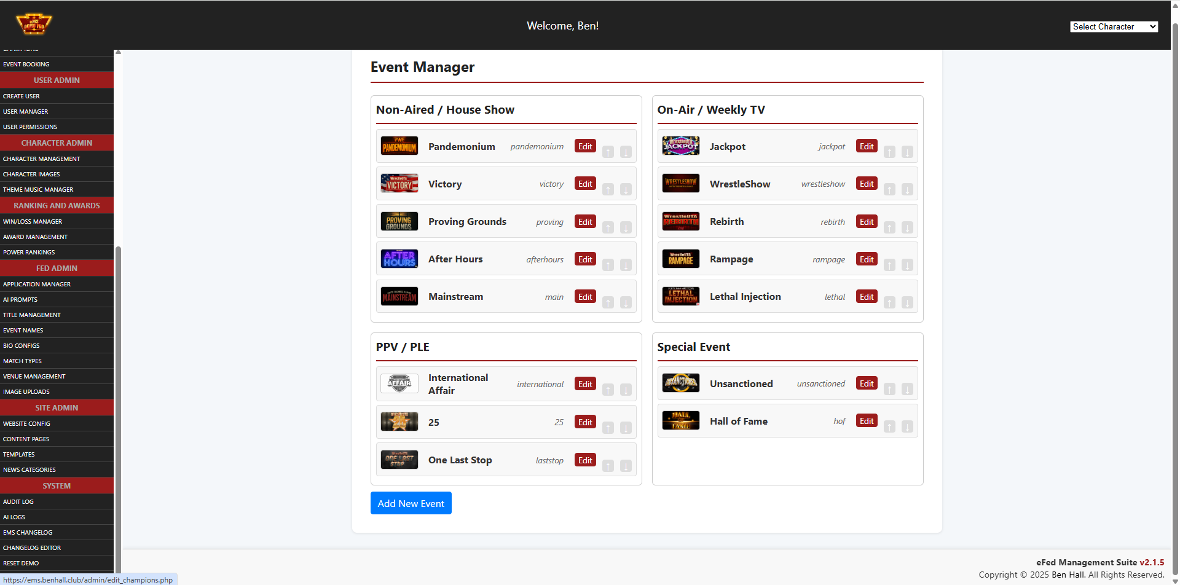Click Add New Event button
This screenshot has width=1180, height=585.
(411, 503)
